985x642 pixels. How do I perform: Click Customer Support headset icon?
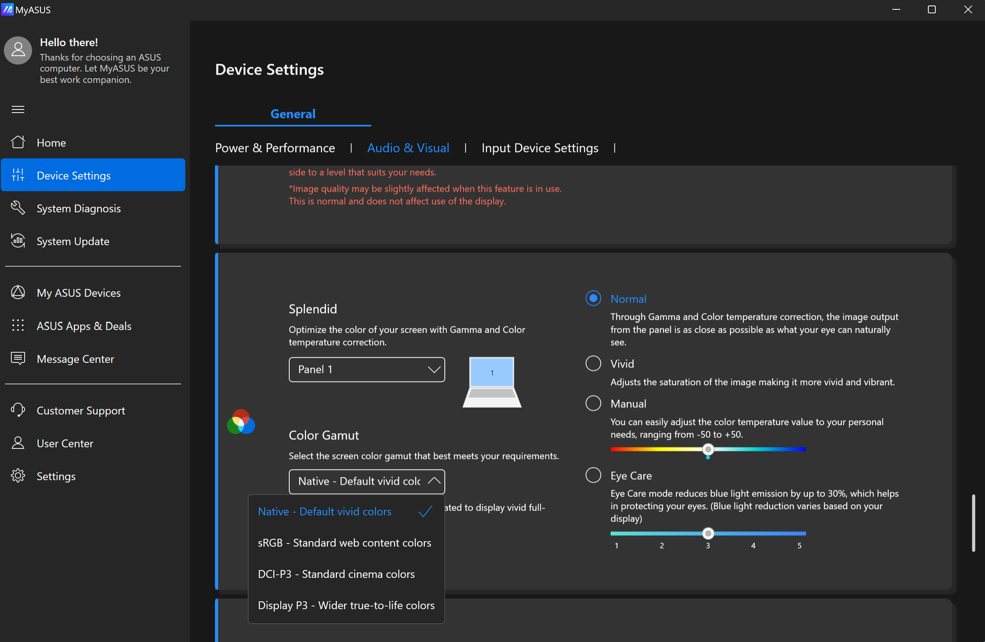pos(18,410)
